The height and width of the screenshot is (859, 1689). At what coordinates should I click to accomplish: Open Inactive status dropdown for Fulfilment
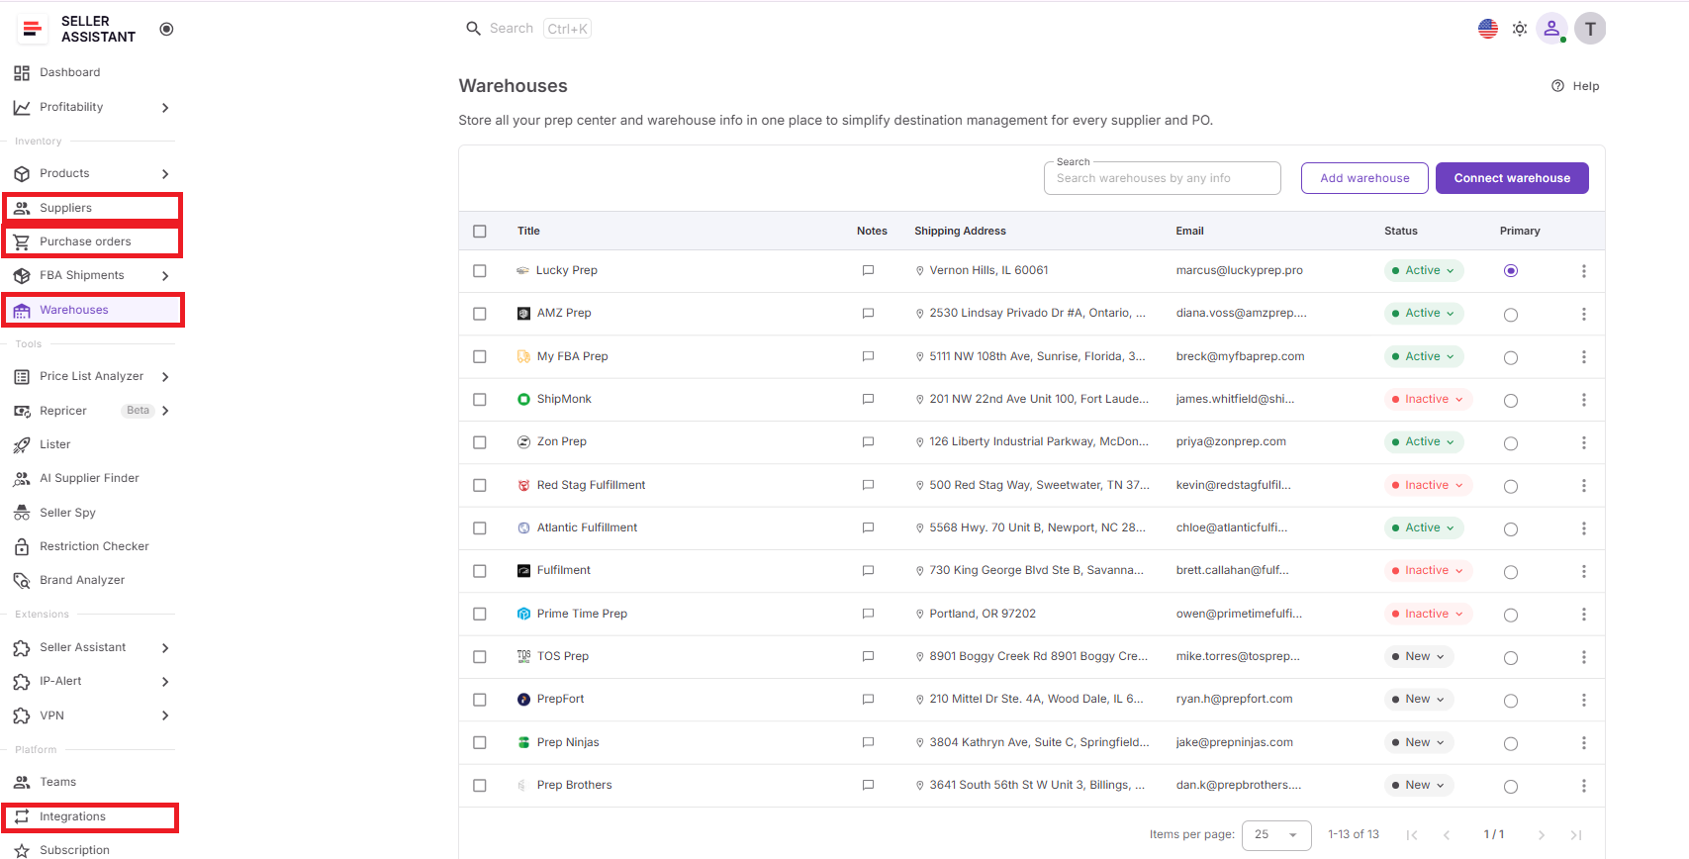1428,571
